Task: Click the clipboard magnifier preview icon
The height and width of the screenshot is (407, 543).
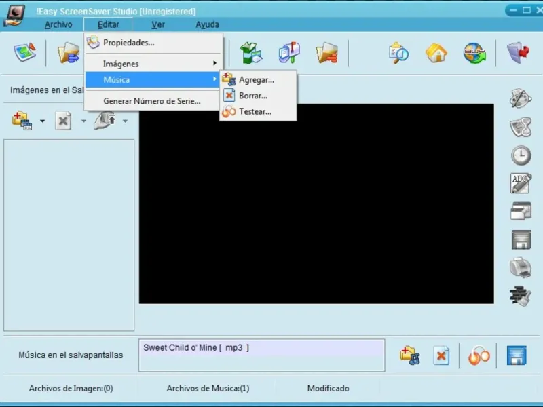Action: (x=398, y=53)
